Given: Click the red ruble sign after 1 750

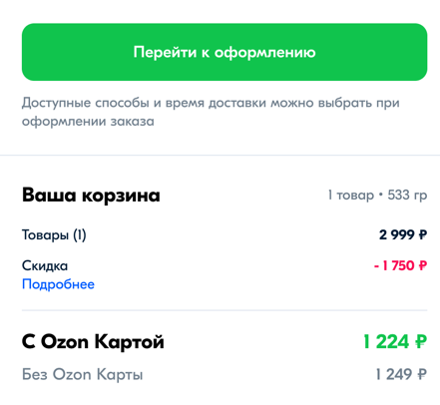Looking at the screenshot, I should 423,265.
